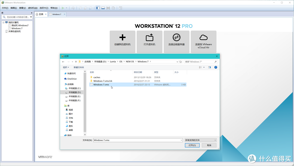Select 共享的虚拟机 in library tree
The image size is (294, 166).
click(x=14, y=32)
